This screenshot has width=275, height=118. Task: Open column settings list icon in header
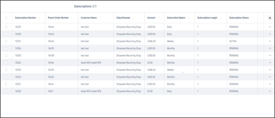pos(270,18)
